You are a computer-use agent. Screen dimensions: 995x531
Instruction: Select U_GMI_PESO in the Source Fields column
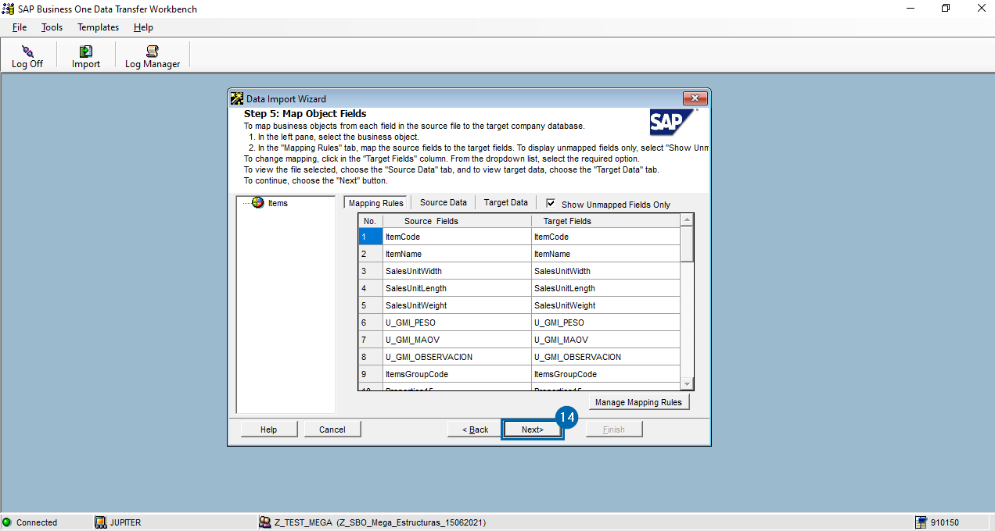[457, 323]
